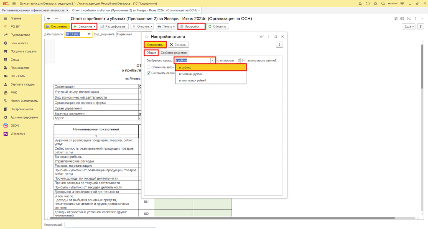Viewport: 428px width, 229px height.
Task: Click the favorites star in Настройки отчета
Action: 147,37
